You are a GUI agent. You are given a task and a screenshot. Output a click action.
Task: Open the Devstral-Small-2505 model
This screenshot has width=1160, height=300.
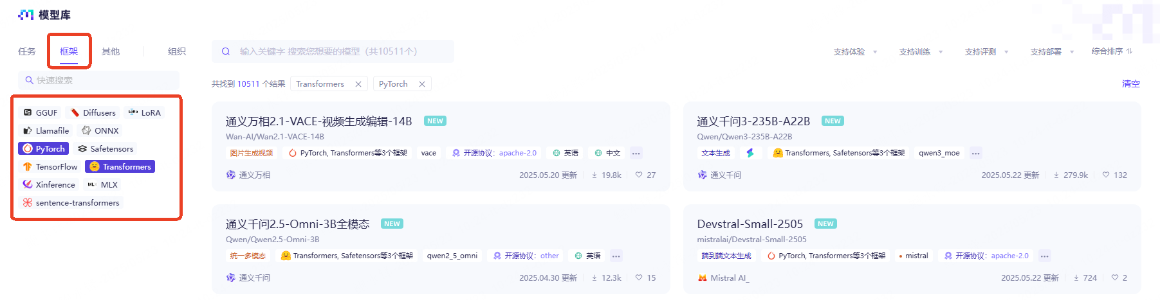[750, 224]
